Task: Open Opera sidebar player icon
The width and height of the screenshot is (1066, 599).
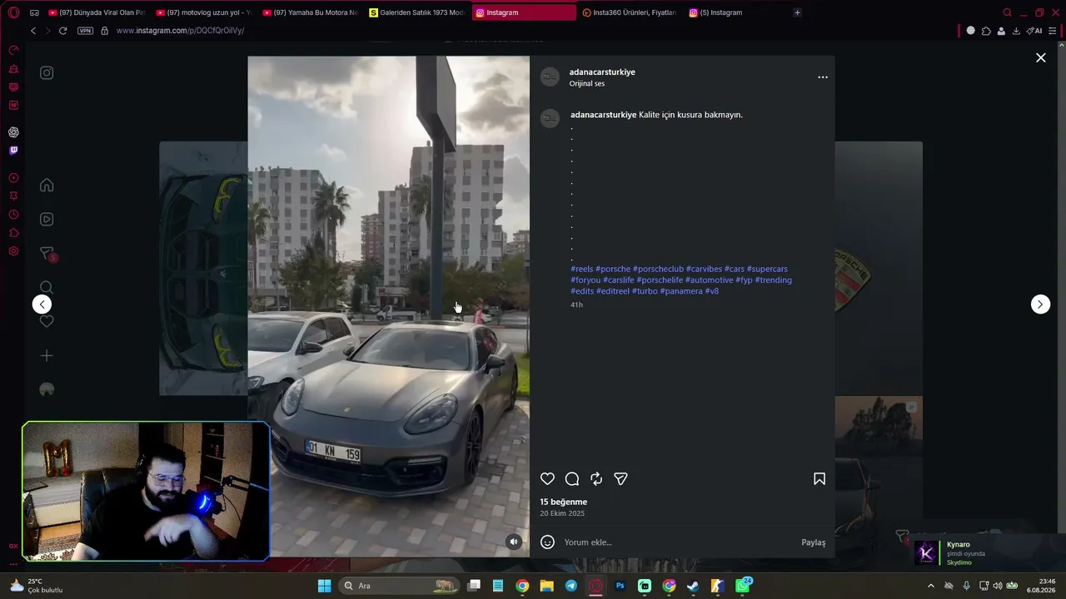Action: [x=13, y=178]
